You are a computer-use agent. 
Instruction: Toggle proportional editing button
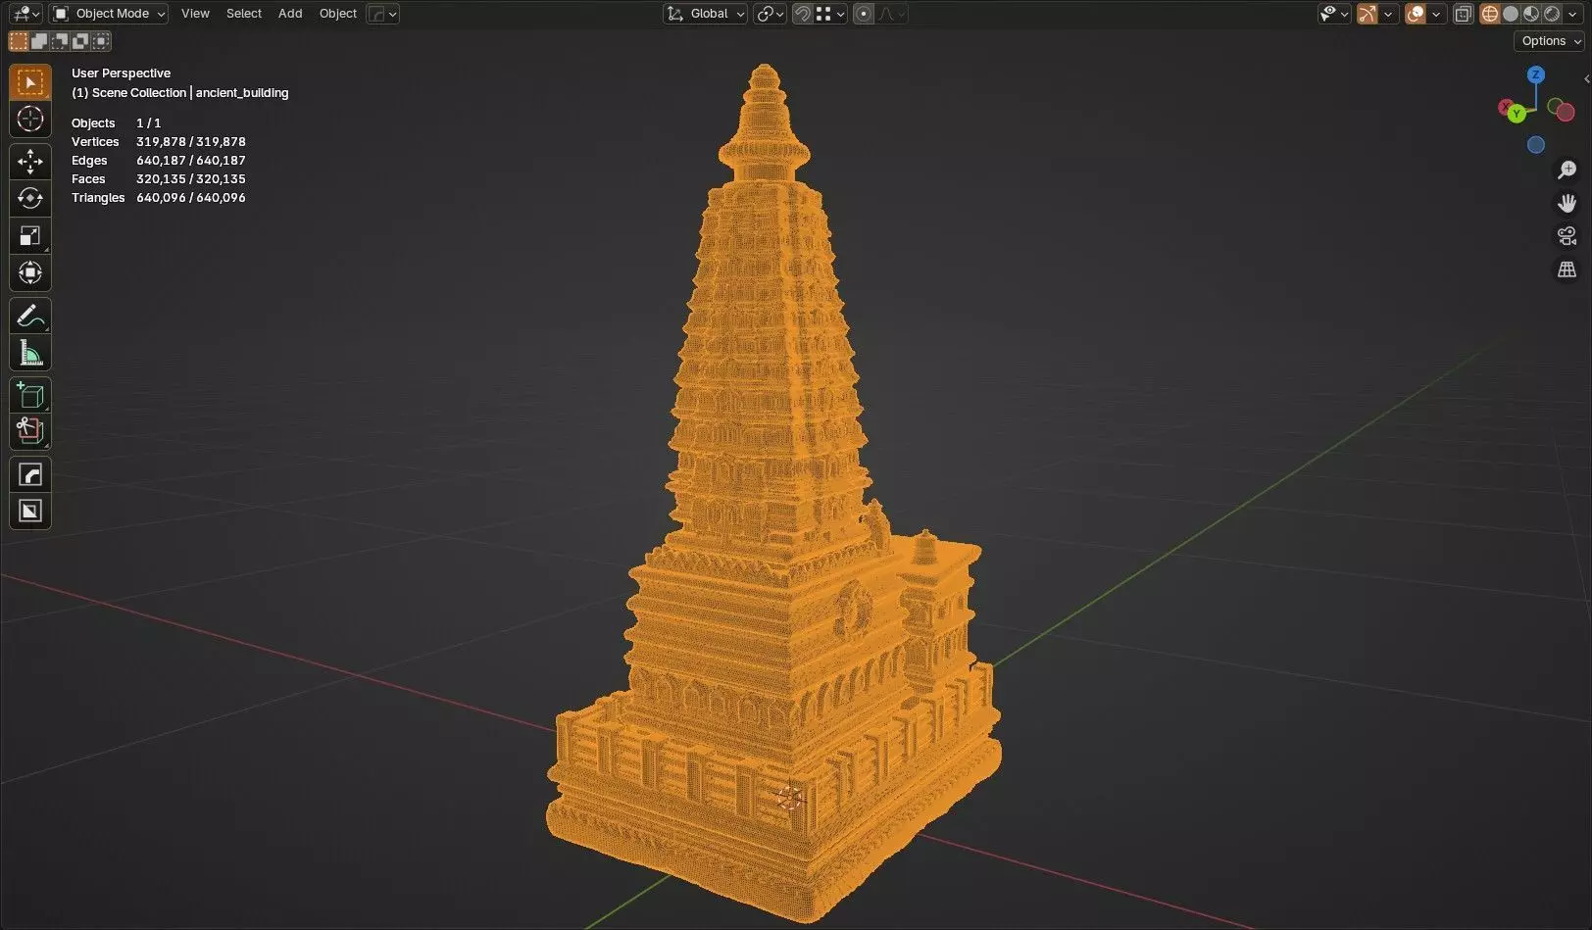tap(864, 14)
